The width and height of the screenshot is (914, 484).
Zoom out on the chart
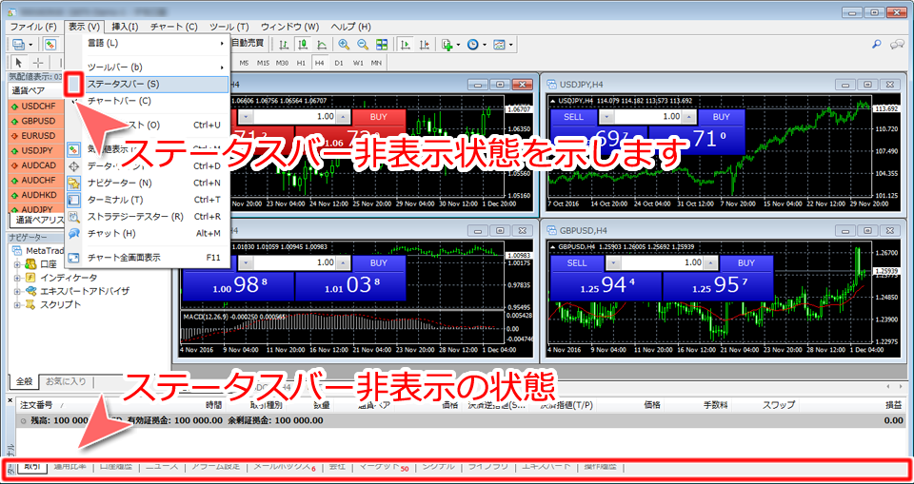pyautogui.click(x=363, y=45)
